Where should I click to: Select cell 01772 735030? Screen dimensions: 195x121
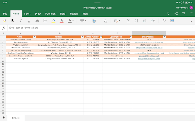tap(93, 48)
